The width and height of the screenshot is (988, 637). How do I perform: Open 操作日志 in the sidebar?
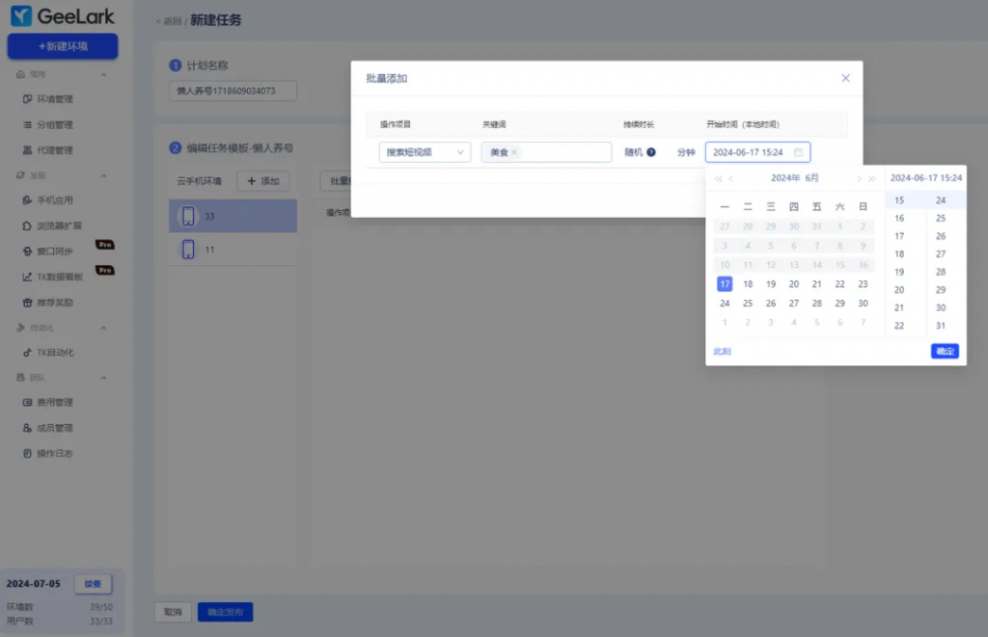55,453
